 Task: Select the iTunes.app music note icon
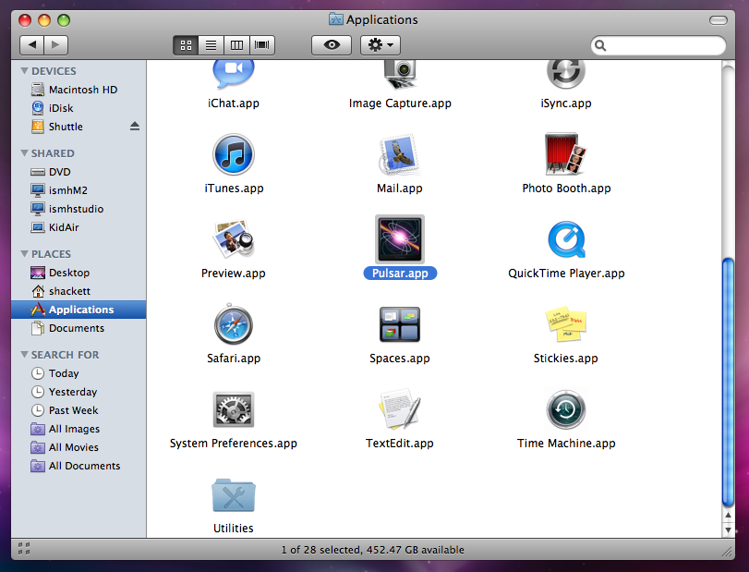[234, 154]
